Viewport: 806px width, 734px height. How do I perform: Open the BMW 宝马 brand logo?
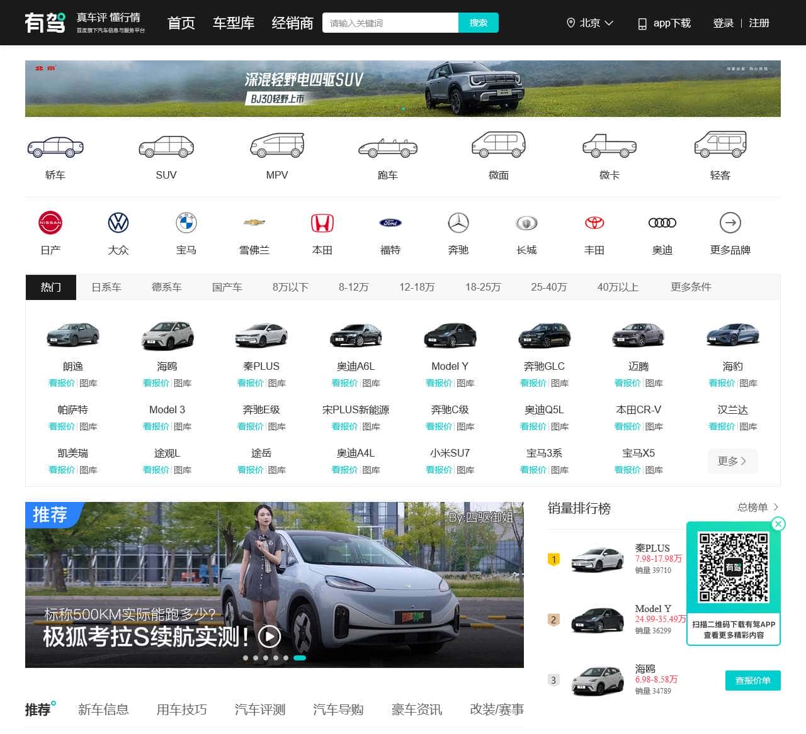click(x=186, y=223)
